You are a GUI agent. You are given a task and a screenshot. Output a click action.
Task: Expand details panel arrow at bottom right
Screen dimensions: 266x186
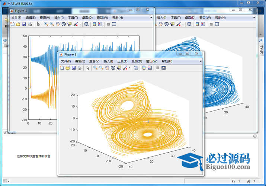click(255, 136)
